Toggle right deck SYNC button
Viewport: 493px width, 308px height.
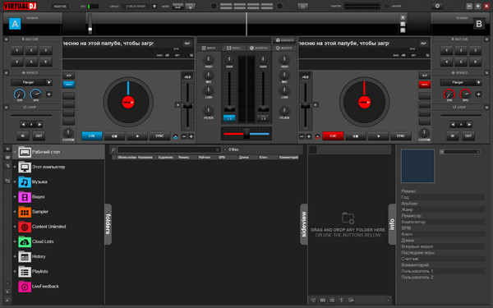(401, 136)
